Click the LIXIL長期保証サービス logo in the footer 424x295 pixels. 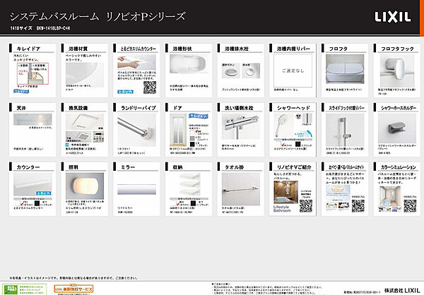click(x=73, y=289)
